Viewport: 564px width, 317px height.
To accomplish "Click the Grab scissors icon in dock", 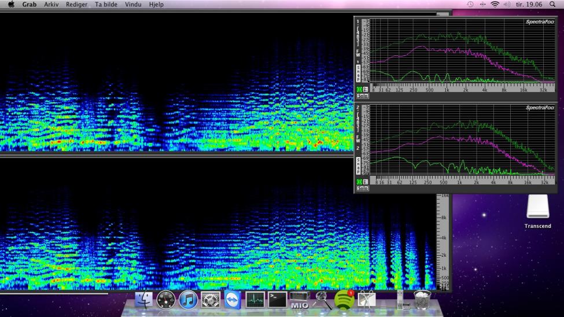I will (367, 300).
